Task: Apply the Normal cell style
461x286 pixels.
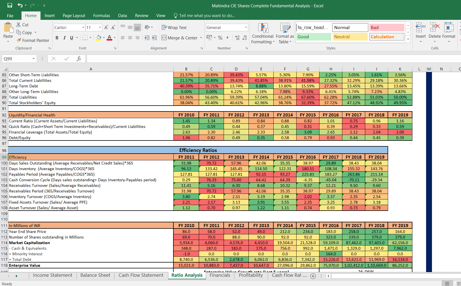Action: (x=350, y=27)
